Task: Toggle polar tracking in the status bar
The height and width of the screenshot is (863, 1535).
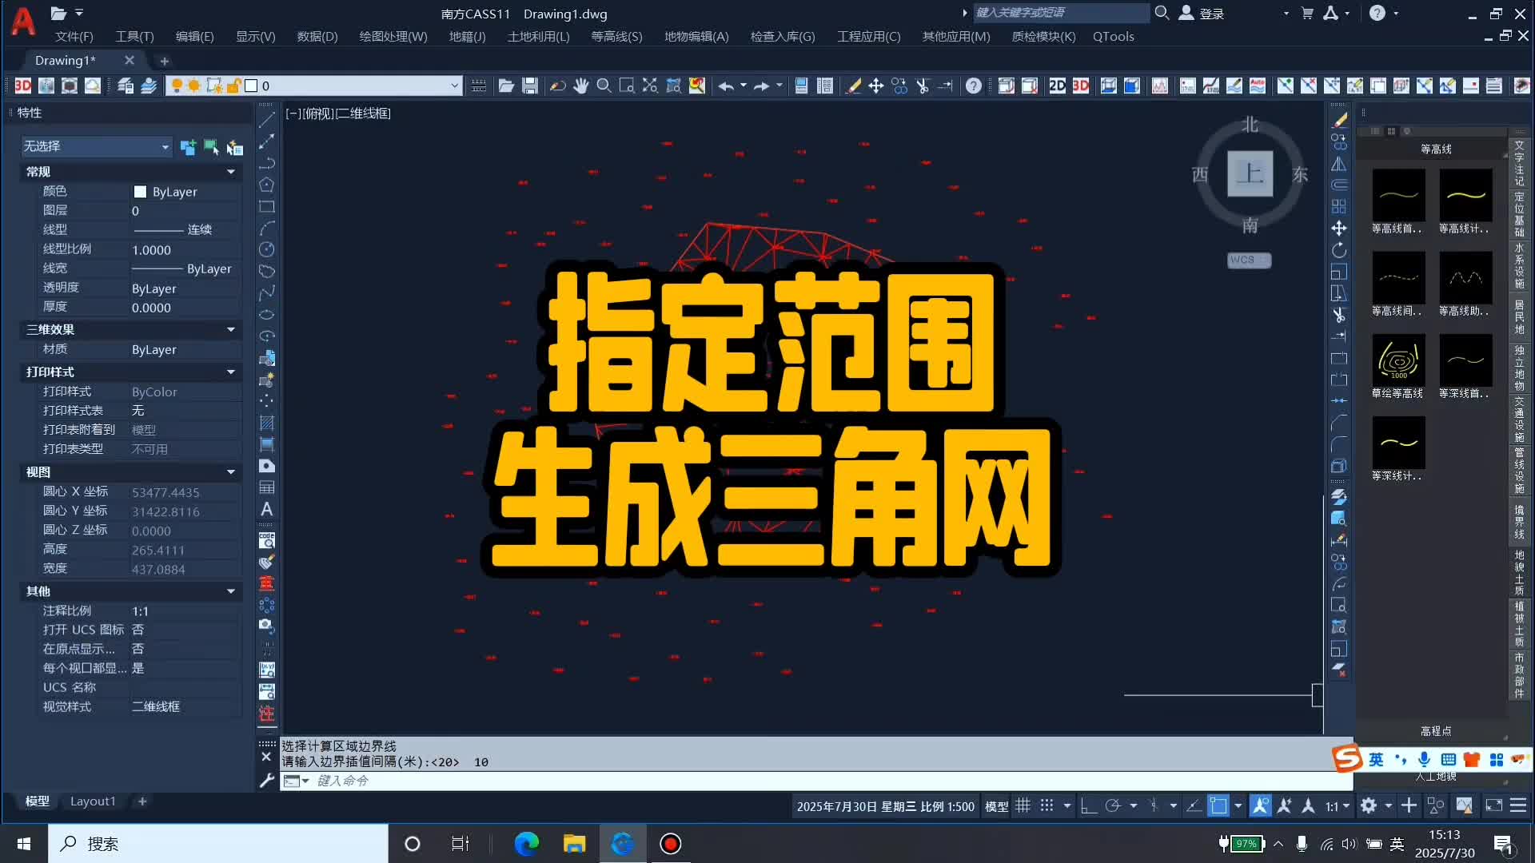Action: tap(1112, 806)
